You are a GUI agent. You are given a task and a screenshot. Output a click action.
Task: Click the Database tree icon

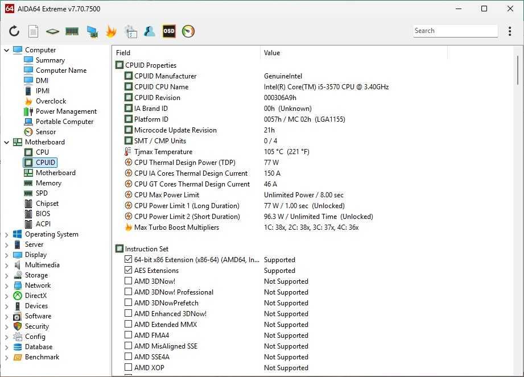(x=18, y=347)
